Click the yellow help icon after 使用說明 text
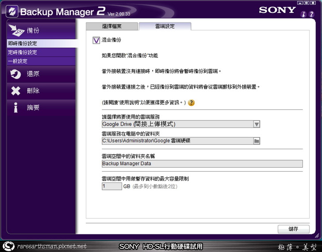This screenshot has width=322, height=252. pyautogui.click(x=191, y=102)
